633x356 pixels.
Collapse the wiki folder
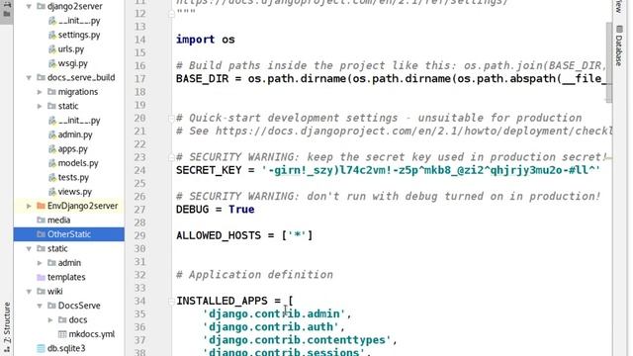click(x=29, y=292)
